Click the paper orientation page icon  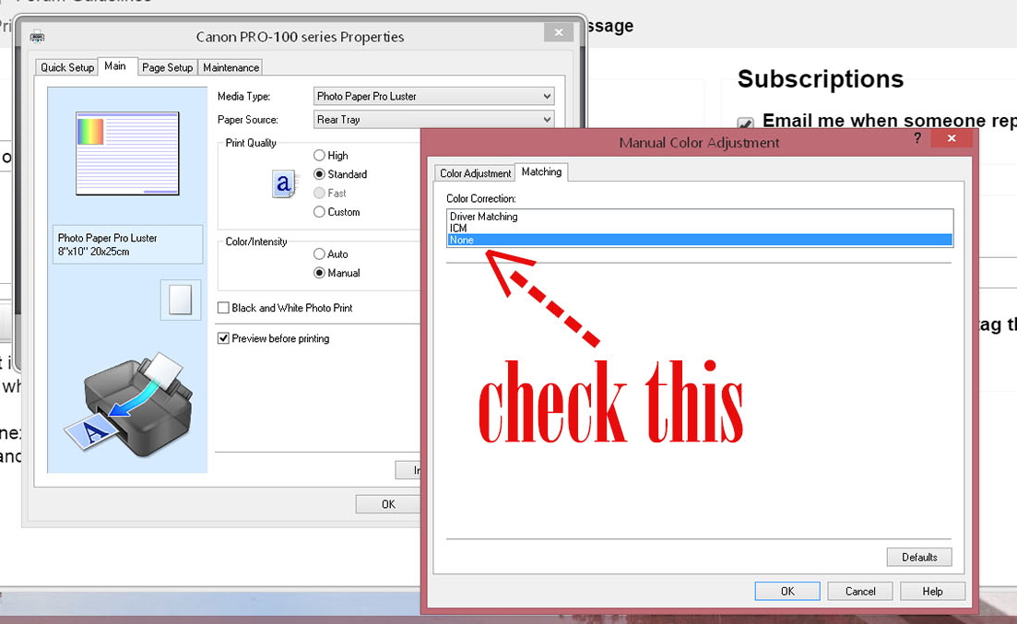click(x=180, y=300)
